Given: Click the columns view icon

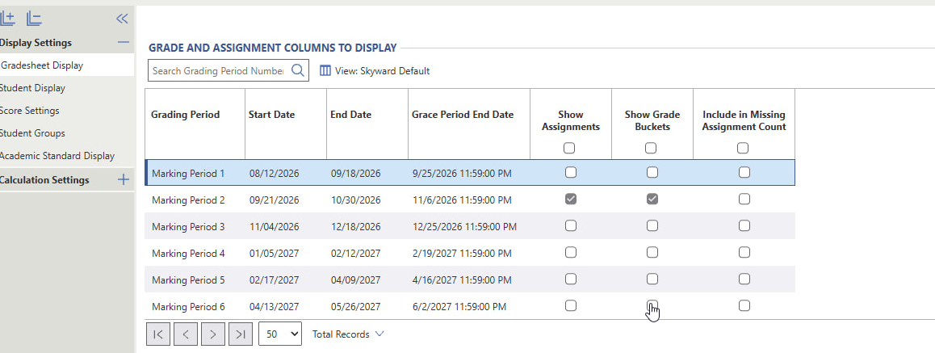Looking at the screenshot, I should [325, 70].
